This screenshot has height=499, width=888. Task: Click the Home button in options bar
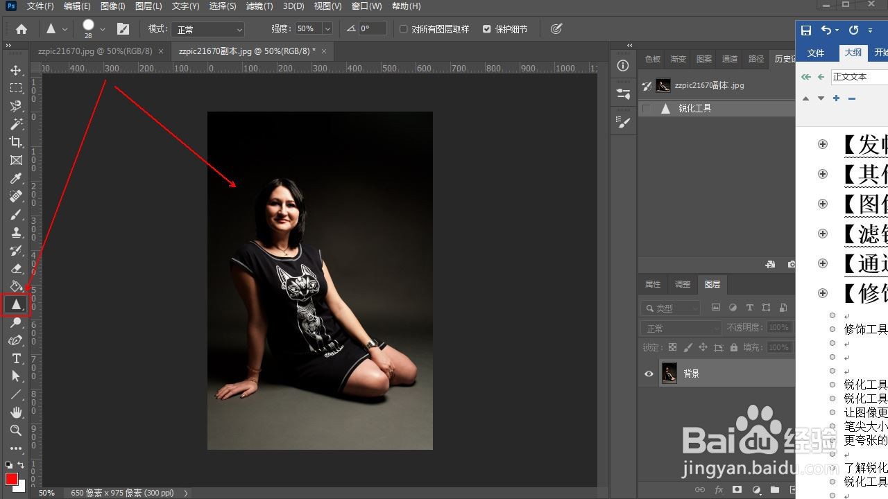22,29
